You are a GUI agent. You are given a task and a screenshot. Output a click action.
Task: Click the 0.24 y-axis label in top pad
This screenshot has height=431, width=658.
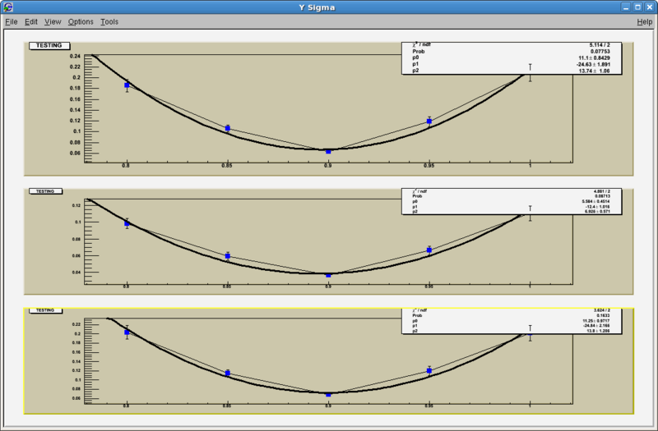point(75,56)
